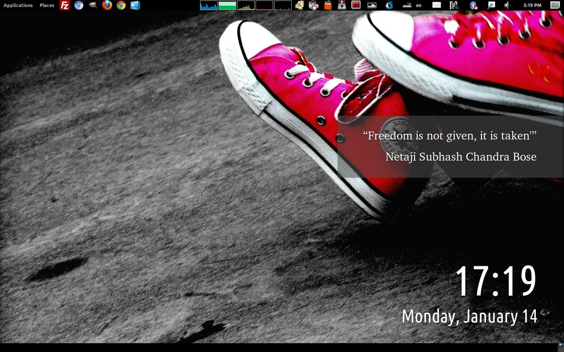Open GIMP from the panel launcher
564x352 pixels.
click(x=93, y=5)
